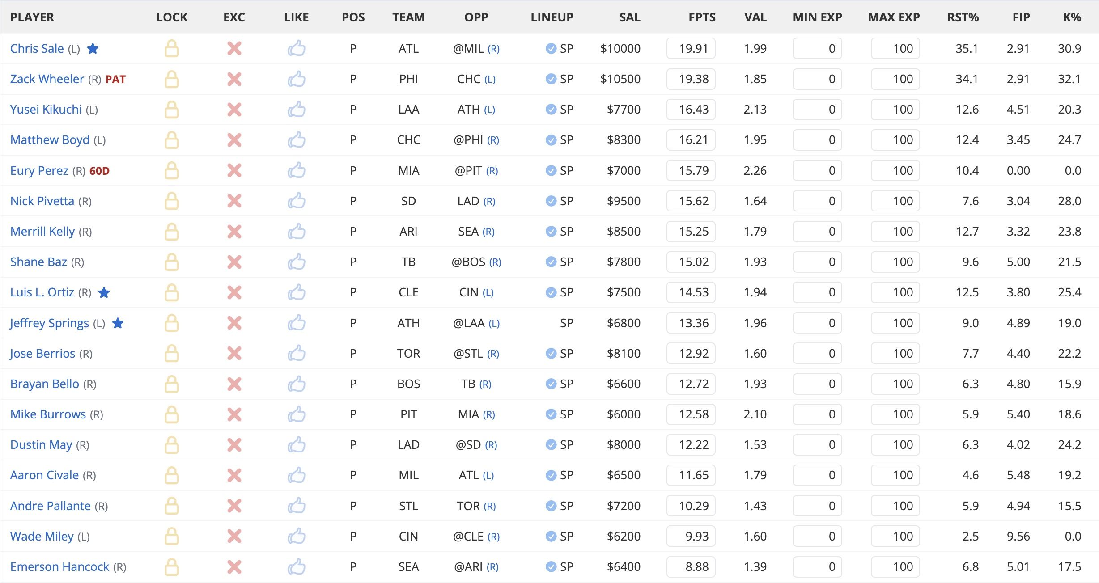Click lineup confirmed badge for Wade Miley
1099x583 pixels.
tap(551, 536)
